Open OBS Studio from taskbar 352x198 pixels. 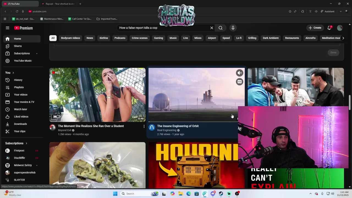tap(237, 194)
